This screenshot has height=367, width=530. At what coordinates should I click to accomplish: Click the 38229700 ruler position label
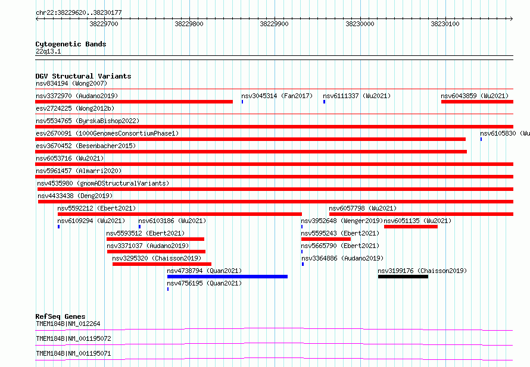(x=104, y=24)
